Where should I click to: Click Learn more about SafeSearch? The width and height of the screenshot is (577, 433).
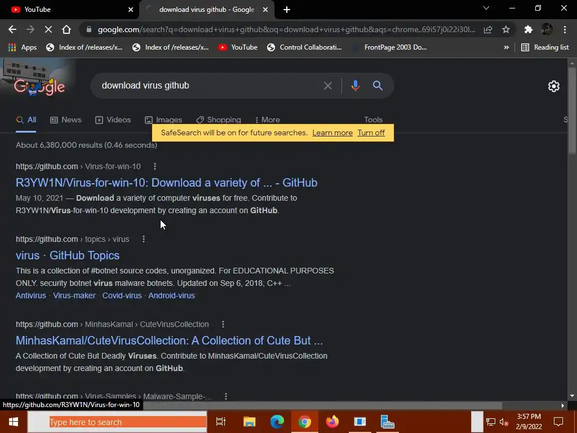point(332,133)
